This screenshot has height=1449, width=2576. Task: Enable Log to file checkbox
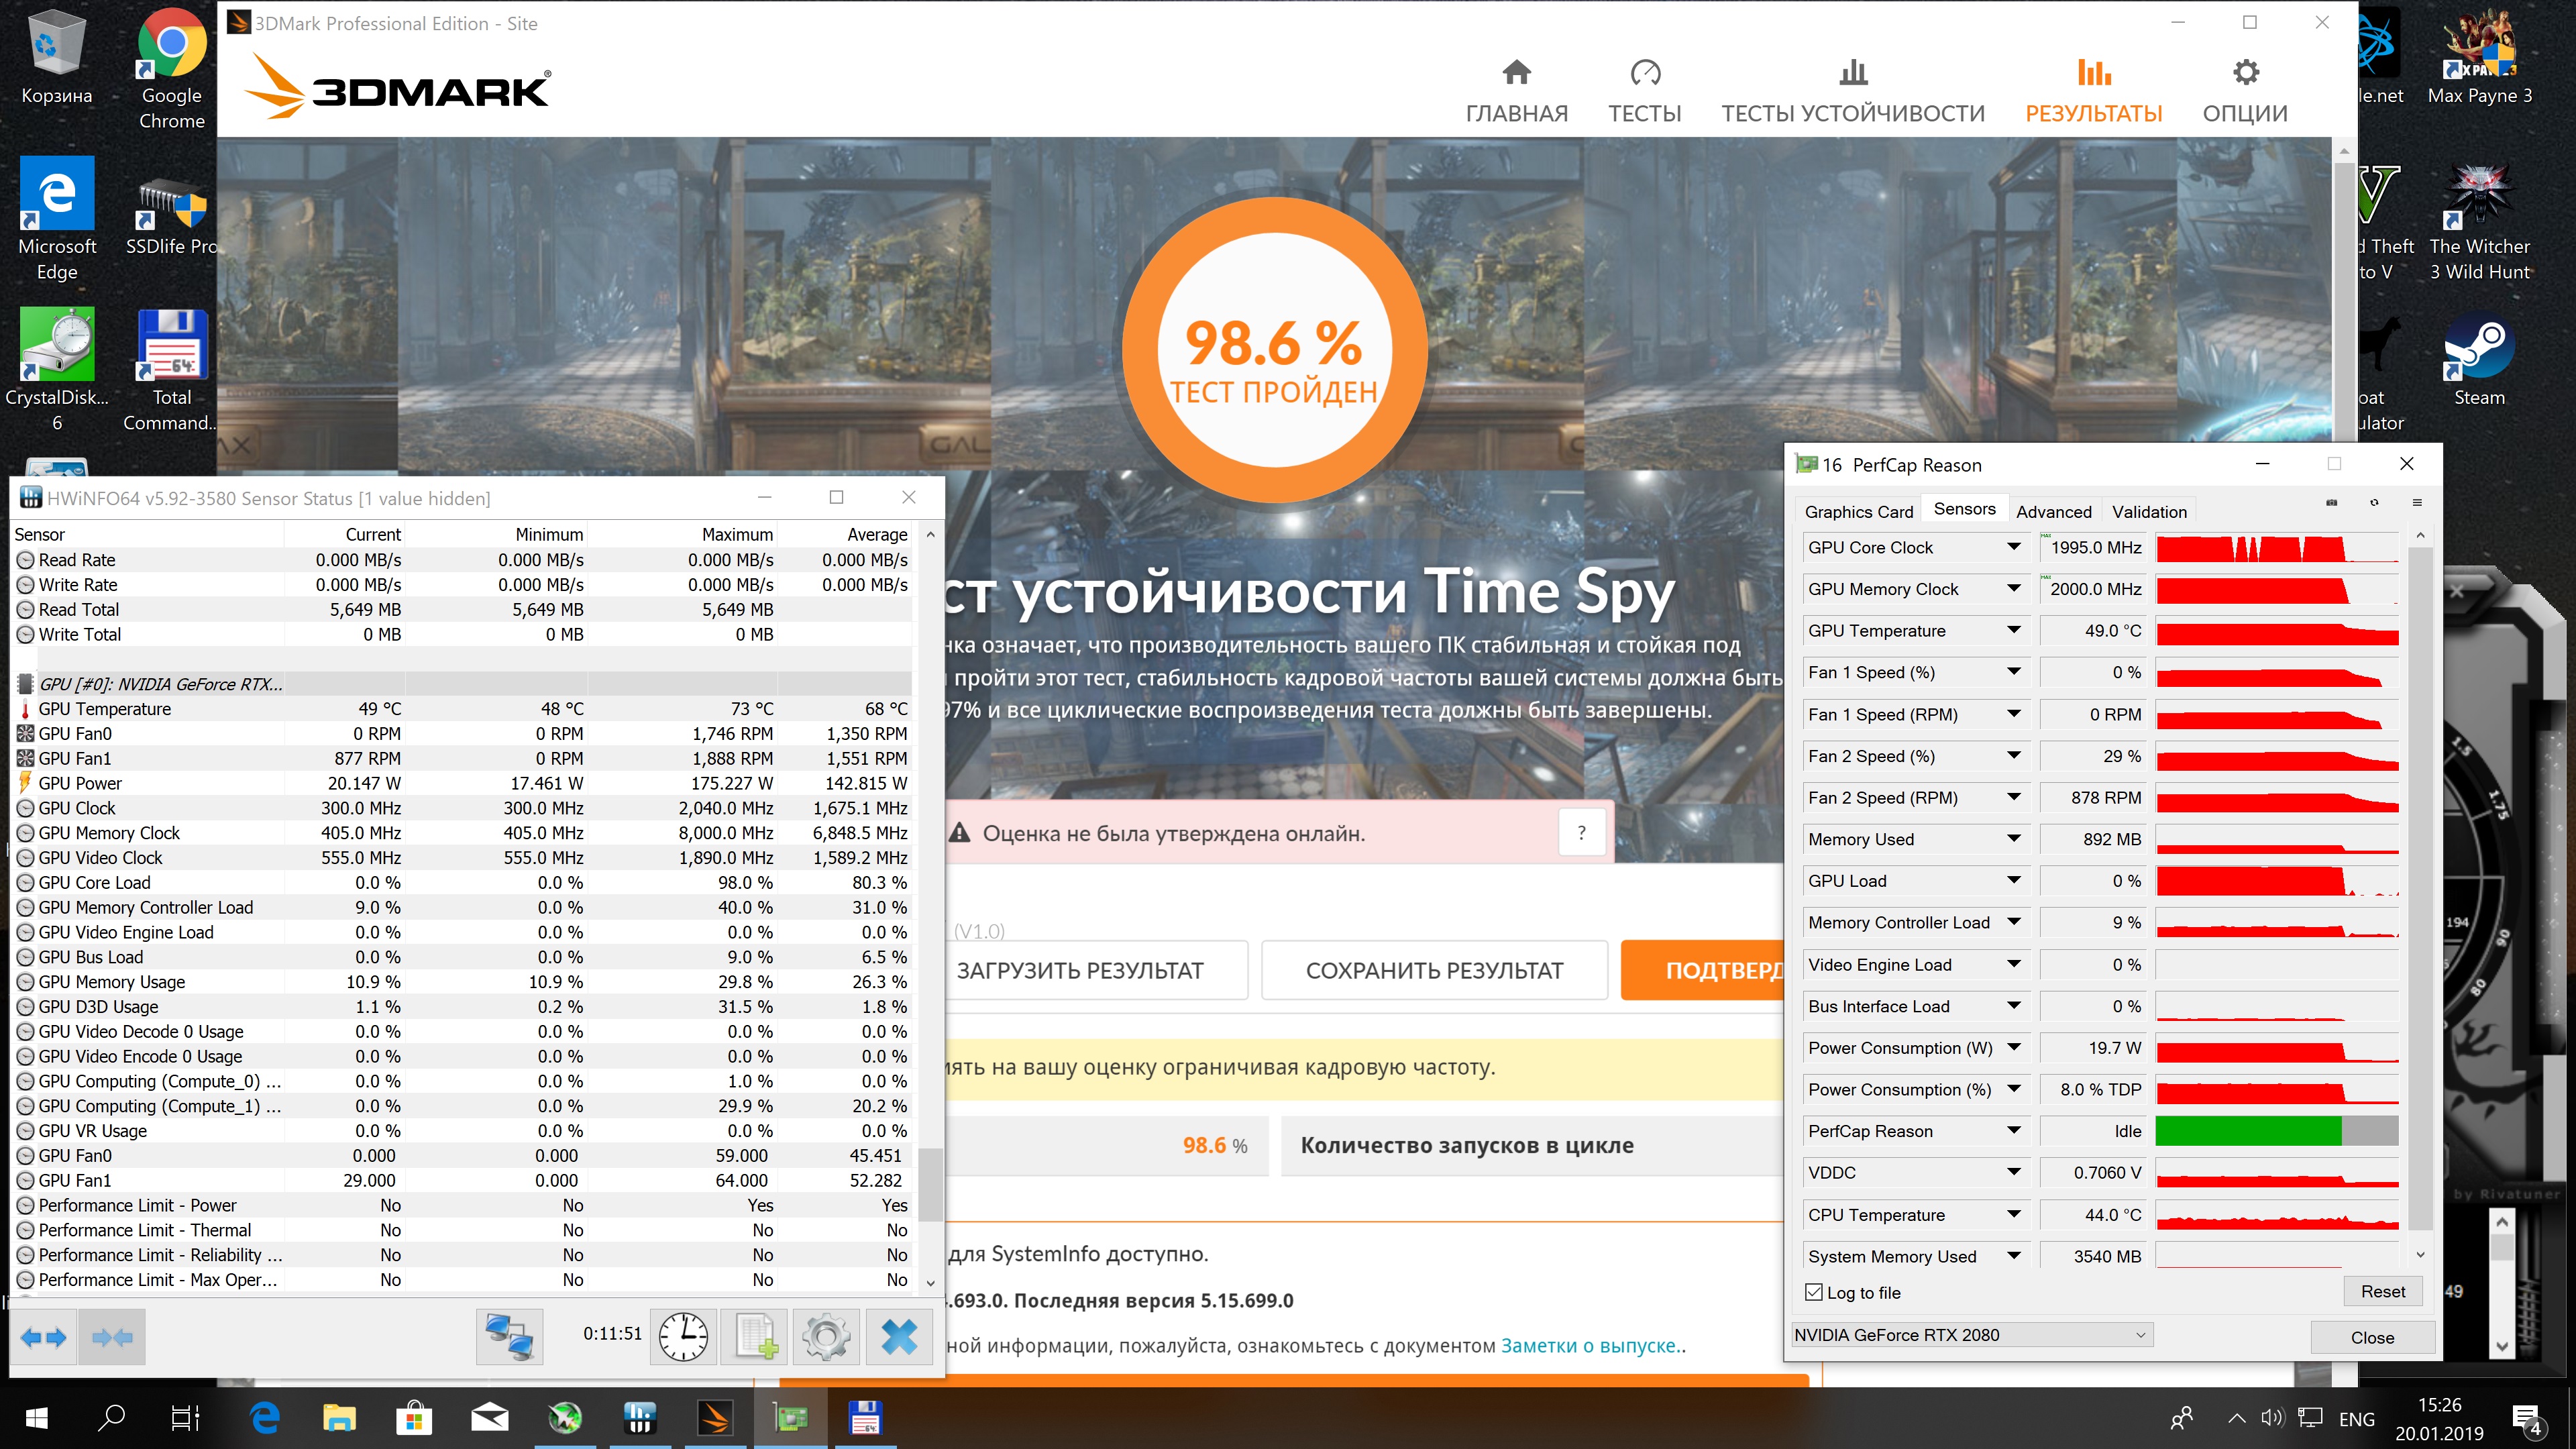click(x=1814, y=1292)
